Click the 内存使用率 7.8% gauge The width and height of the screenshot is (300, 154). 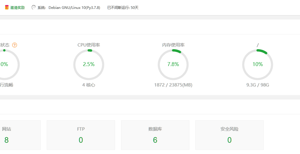point(173,65)
